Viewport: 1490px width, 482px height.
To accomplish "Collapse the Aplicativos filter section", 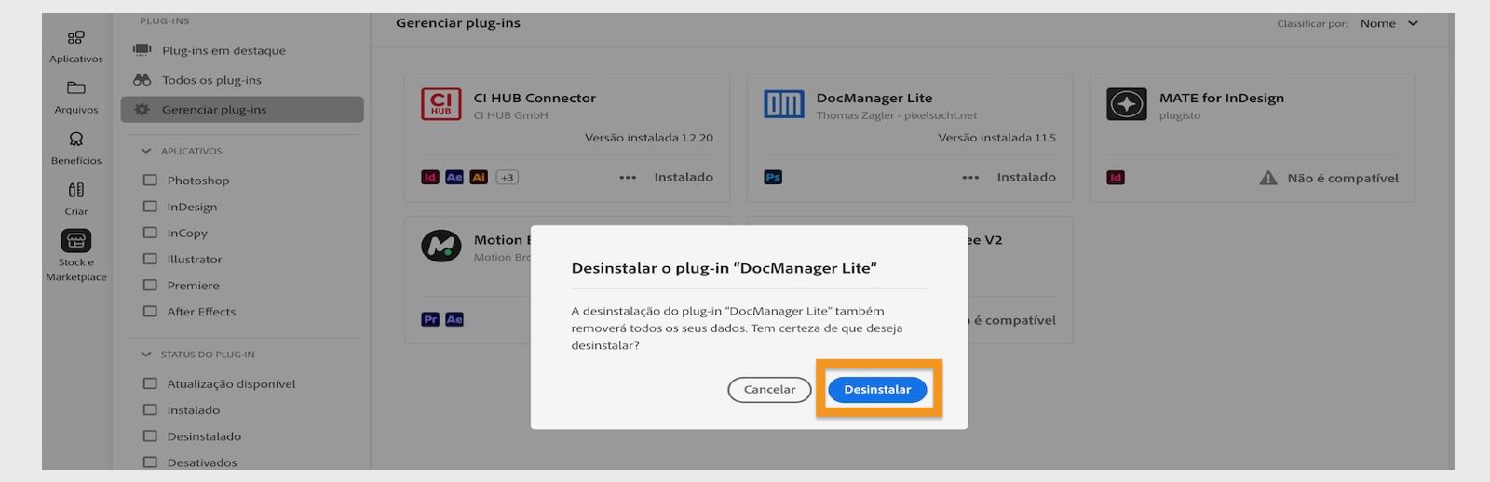I will pos(145,151).
